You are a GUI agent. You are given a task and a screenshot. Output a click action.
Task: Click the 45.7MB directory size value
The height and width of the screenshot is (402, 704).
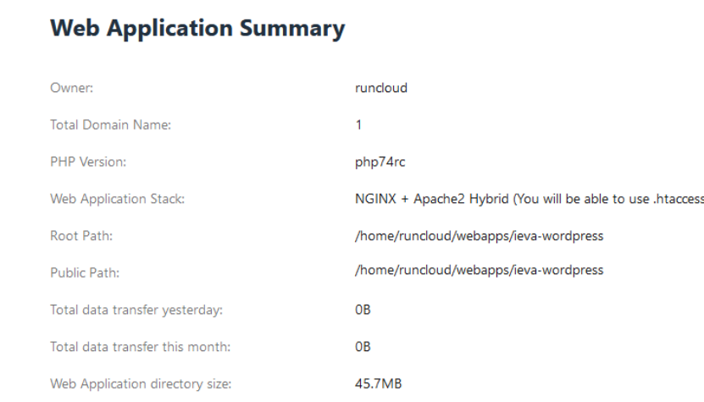click(378, 384)
